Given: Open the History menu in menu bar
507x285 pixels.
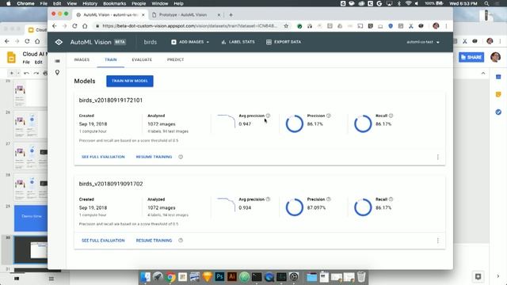Looking at the screenshot, I should pos(90,3).
